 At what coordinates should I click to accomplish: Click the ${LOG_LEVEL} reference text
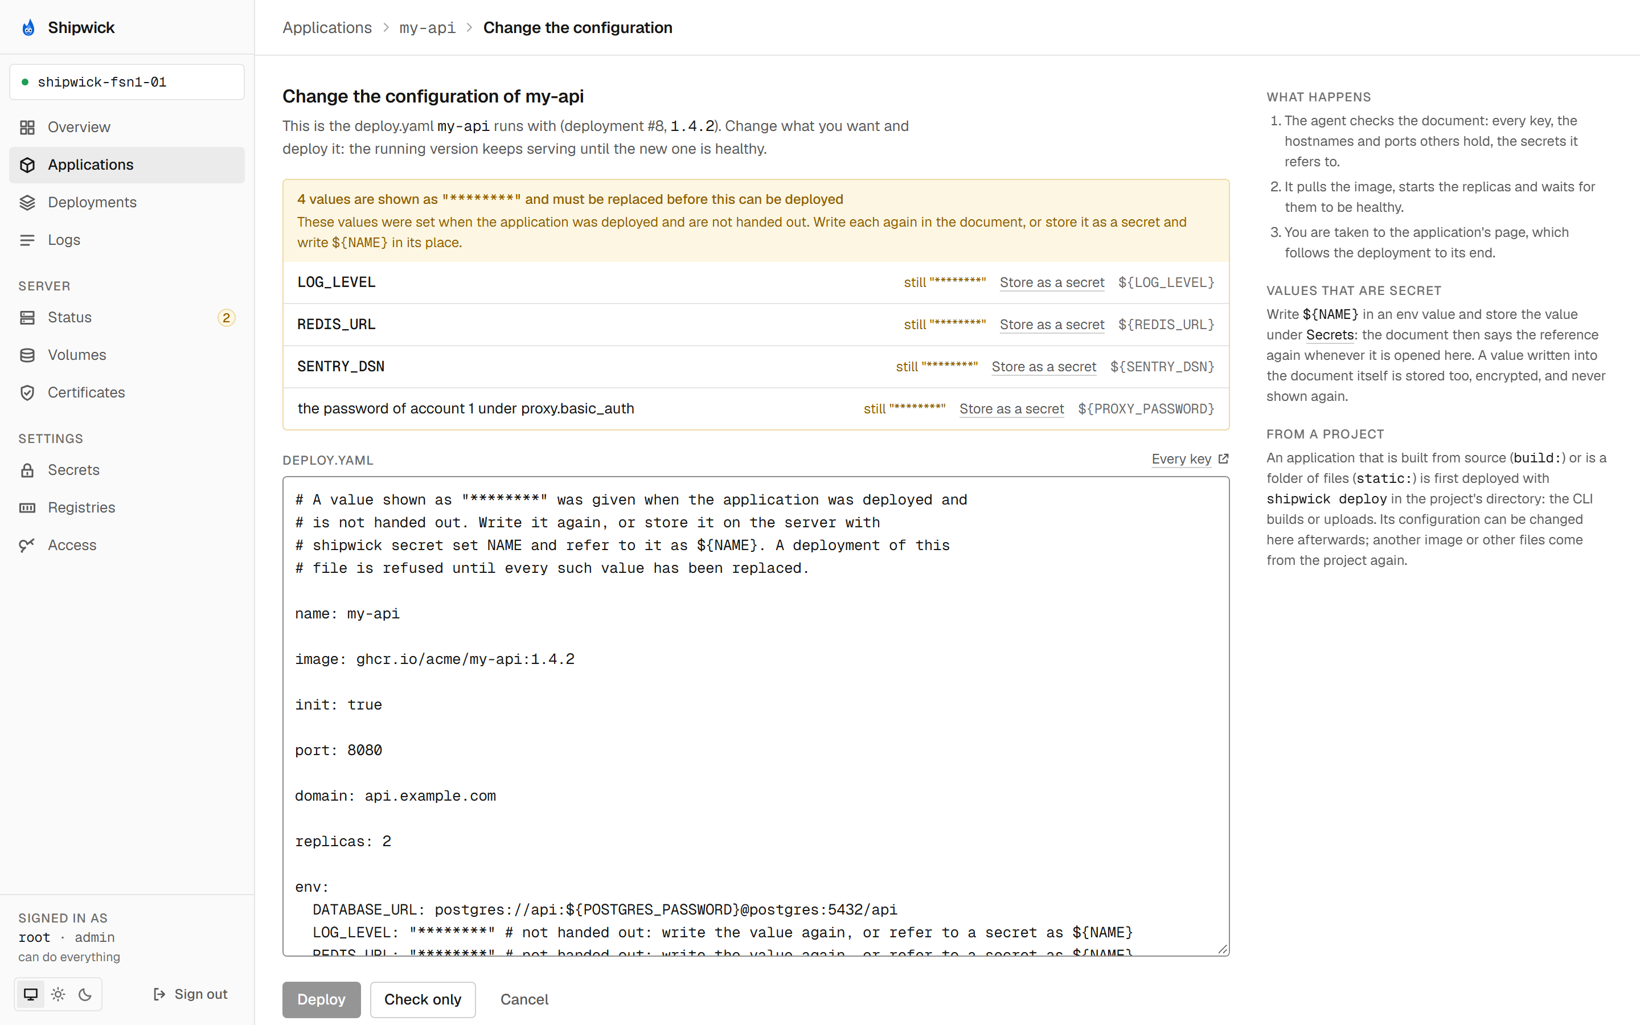pos(1166,282)
